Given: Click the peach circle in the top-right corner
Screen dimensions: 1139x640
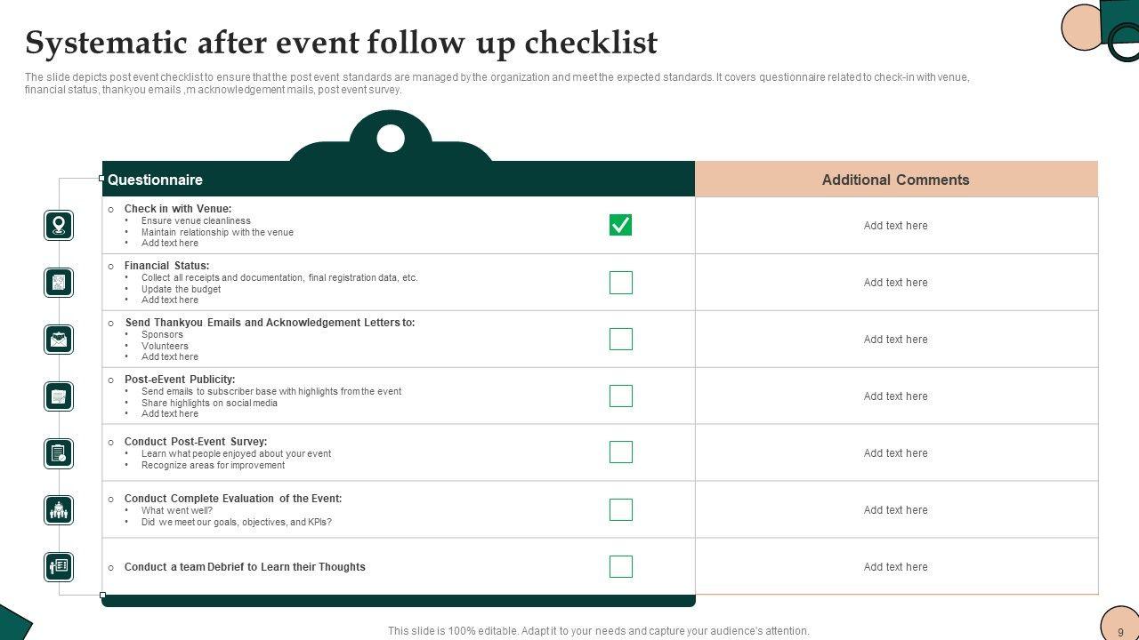Looking at the screenshot, I should click(x=1082, y=27).
